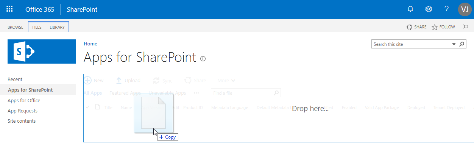
Task: Sort by the Title column header
Action: click(x=108, y=108)
